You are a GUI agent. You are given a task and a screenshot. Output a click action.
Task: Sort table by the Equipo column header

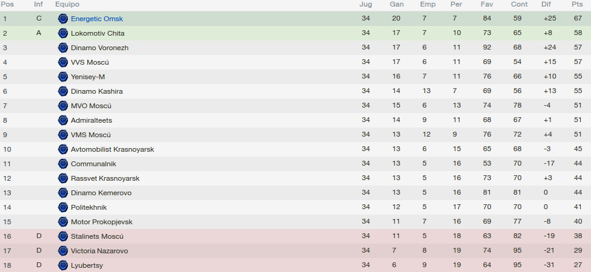point(67,4)
